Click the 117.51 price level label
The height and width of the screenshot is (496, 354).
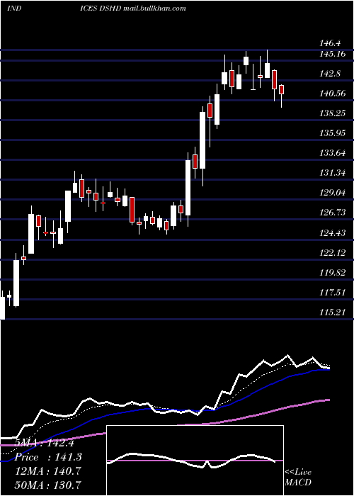pos(332,293)
